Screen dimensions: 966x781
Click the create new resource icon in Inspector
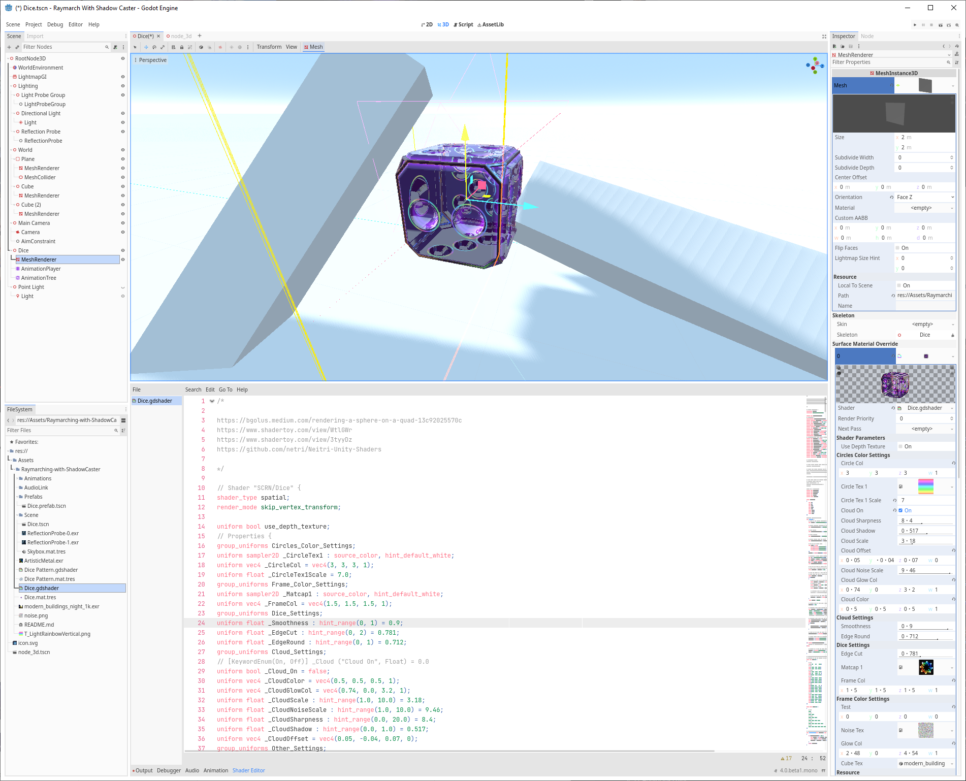tap(834, 46)
